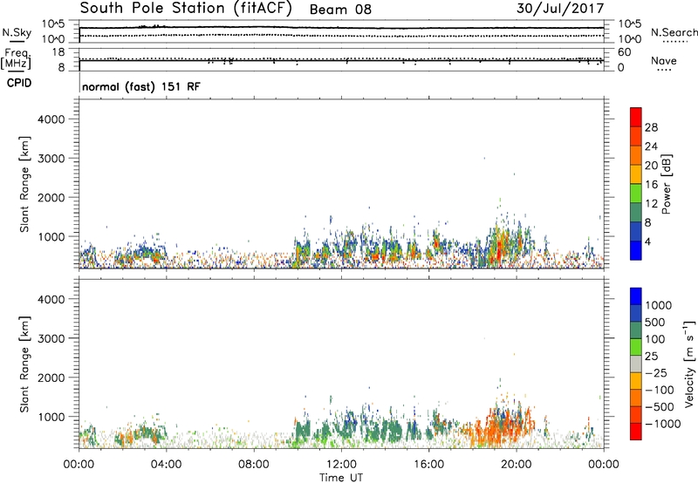The height and width of the screenshot is (483, 698).
Task: Click the "-25" label on the Velocity colorbar
Action: (x=657, y=373)
